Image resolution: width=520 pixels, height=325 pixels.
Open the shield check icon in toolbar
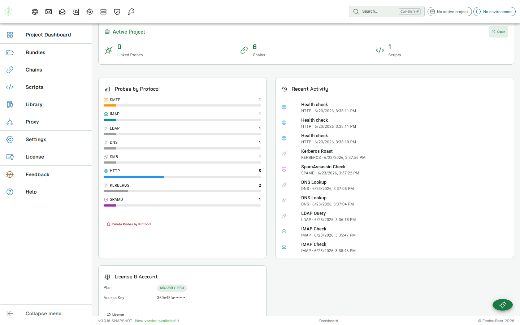click(x=117, y=12)
